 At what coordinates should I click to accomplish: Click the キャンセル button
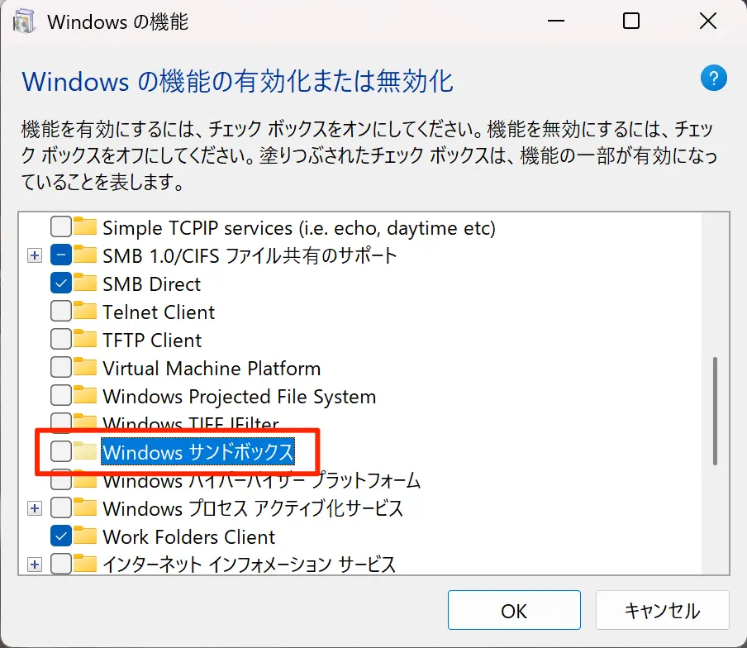click(662, 611)
